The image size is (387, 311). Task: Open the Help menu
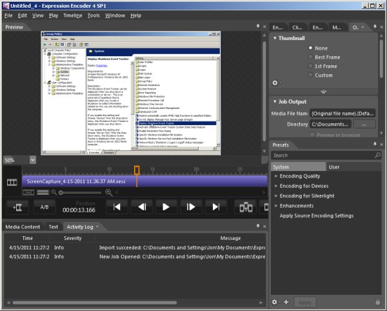135,15
